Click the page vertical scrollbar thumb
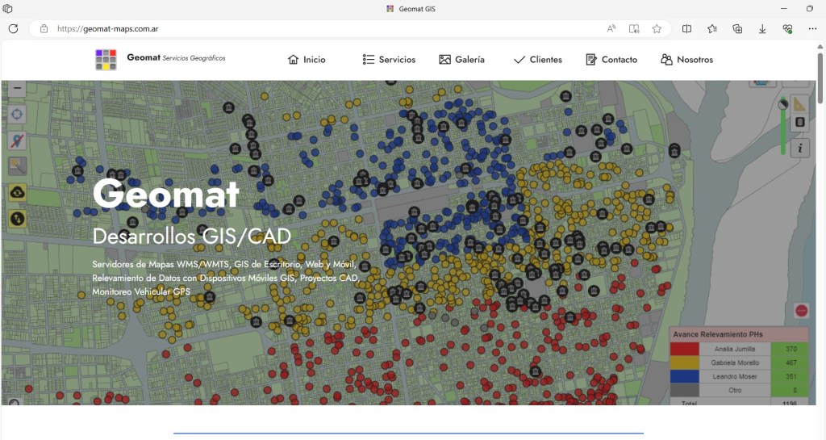The width and height of the screenshot is (826, 440). [x=820, y=78]
